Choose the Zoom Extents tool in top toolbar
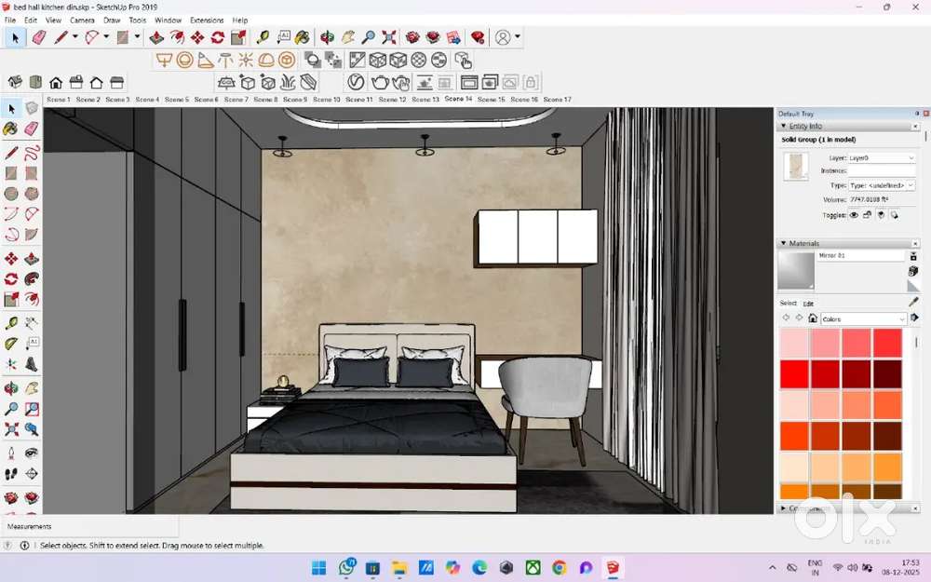This screenshot has height=582, width=931. pyautogui.click(x=389, y=37)
